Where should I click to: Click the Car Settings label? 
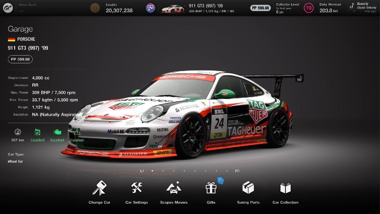click(137, 202)
